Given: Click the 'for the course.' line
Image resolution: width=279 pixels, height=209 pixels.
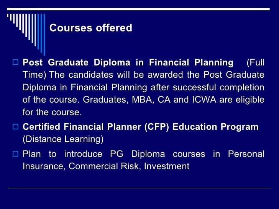Looking at the screenshot, I should (x=52, y=112).
